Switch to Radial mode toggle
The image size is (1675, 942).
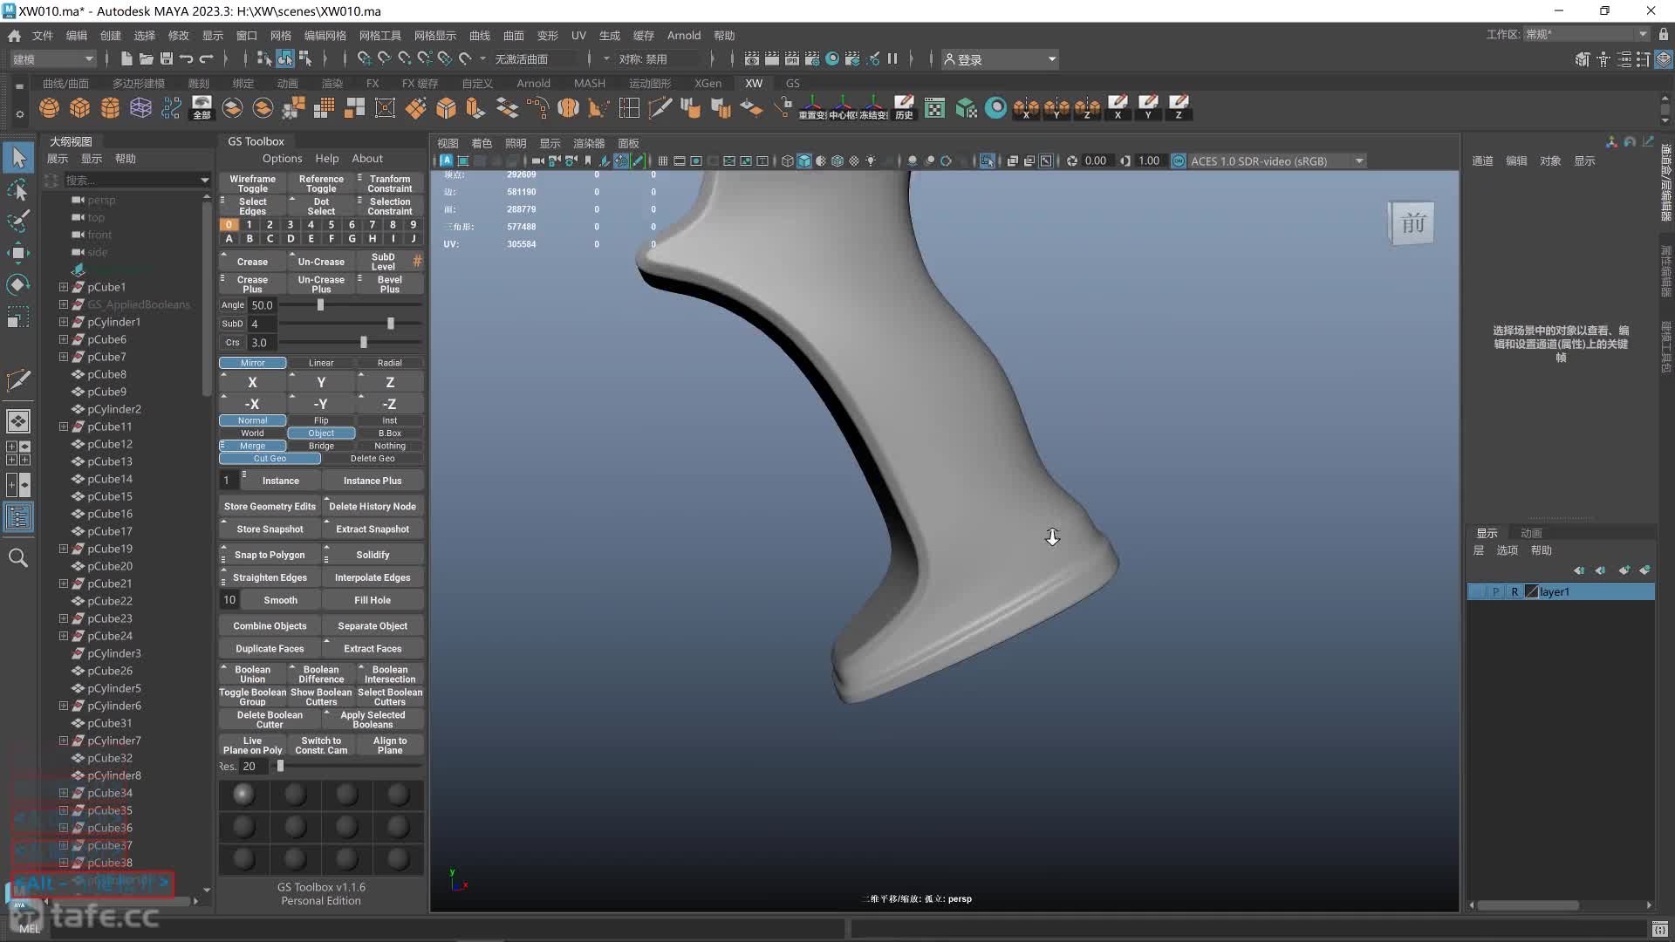tap(390, 363)
